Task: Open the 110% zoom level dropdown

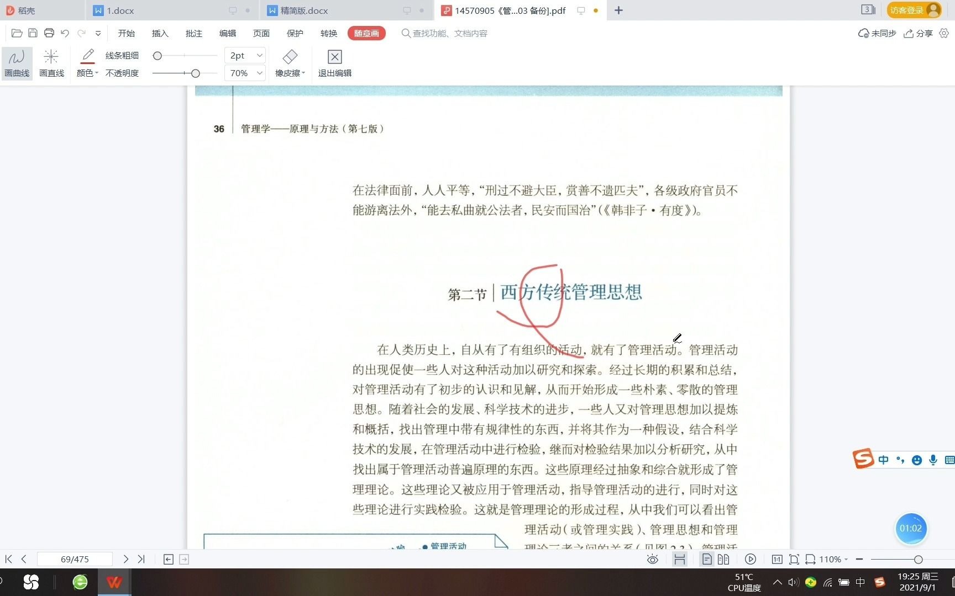Action: [x=833, y=559]
